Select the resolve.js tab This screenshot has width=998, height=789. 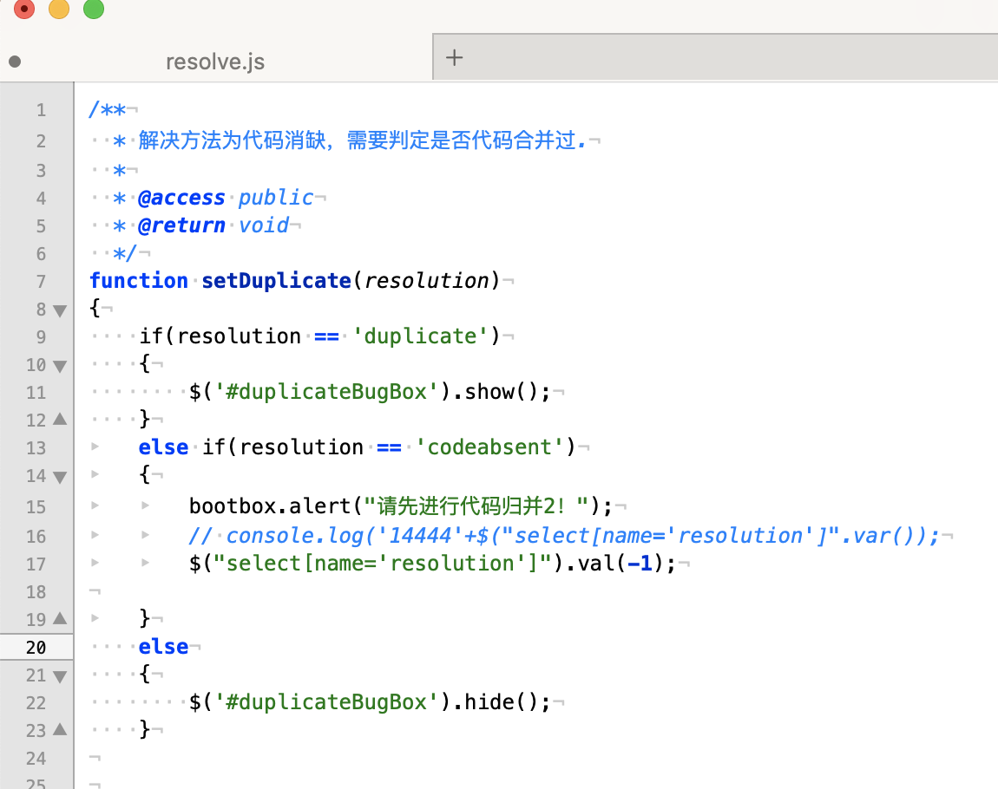click(x=215, y=62)
